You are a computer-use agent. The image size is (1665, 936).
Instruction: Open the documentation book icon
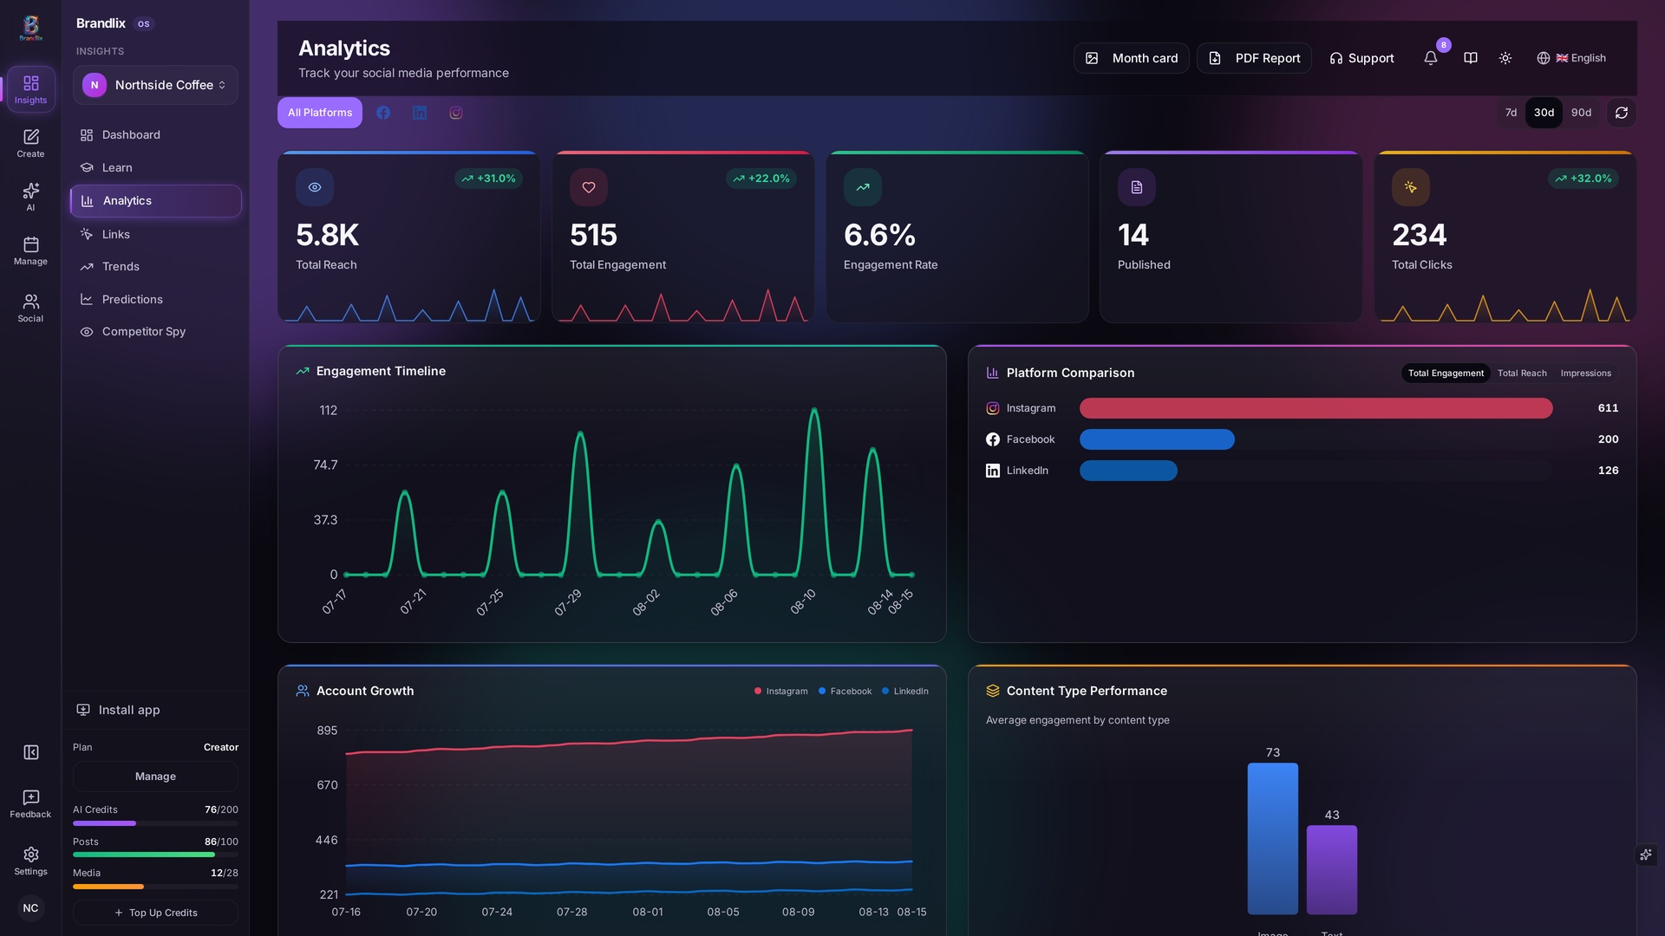pyautogui.click(x=1471, y=58)
